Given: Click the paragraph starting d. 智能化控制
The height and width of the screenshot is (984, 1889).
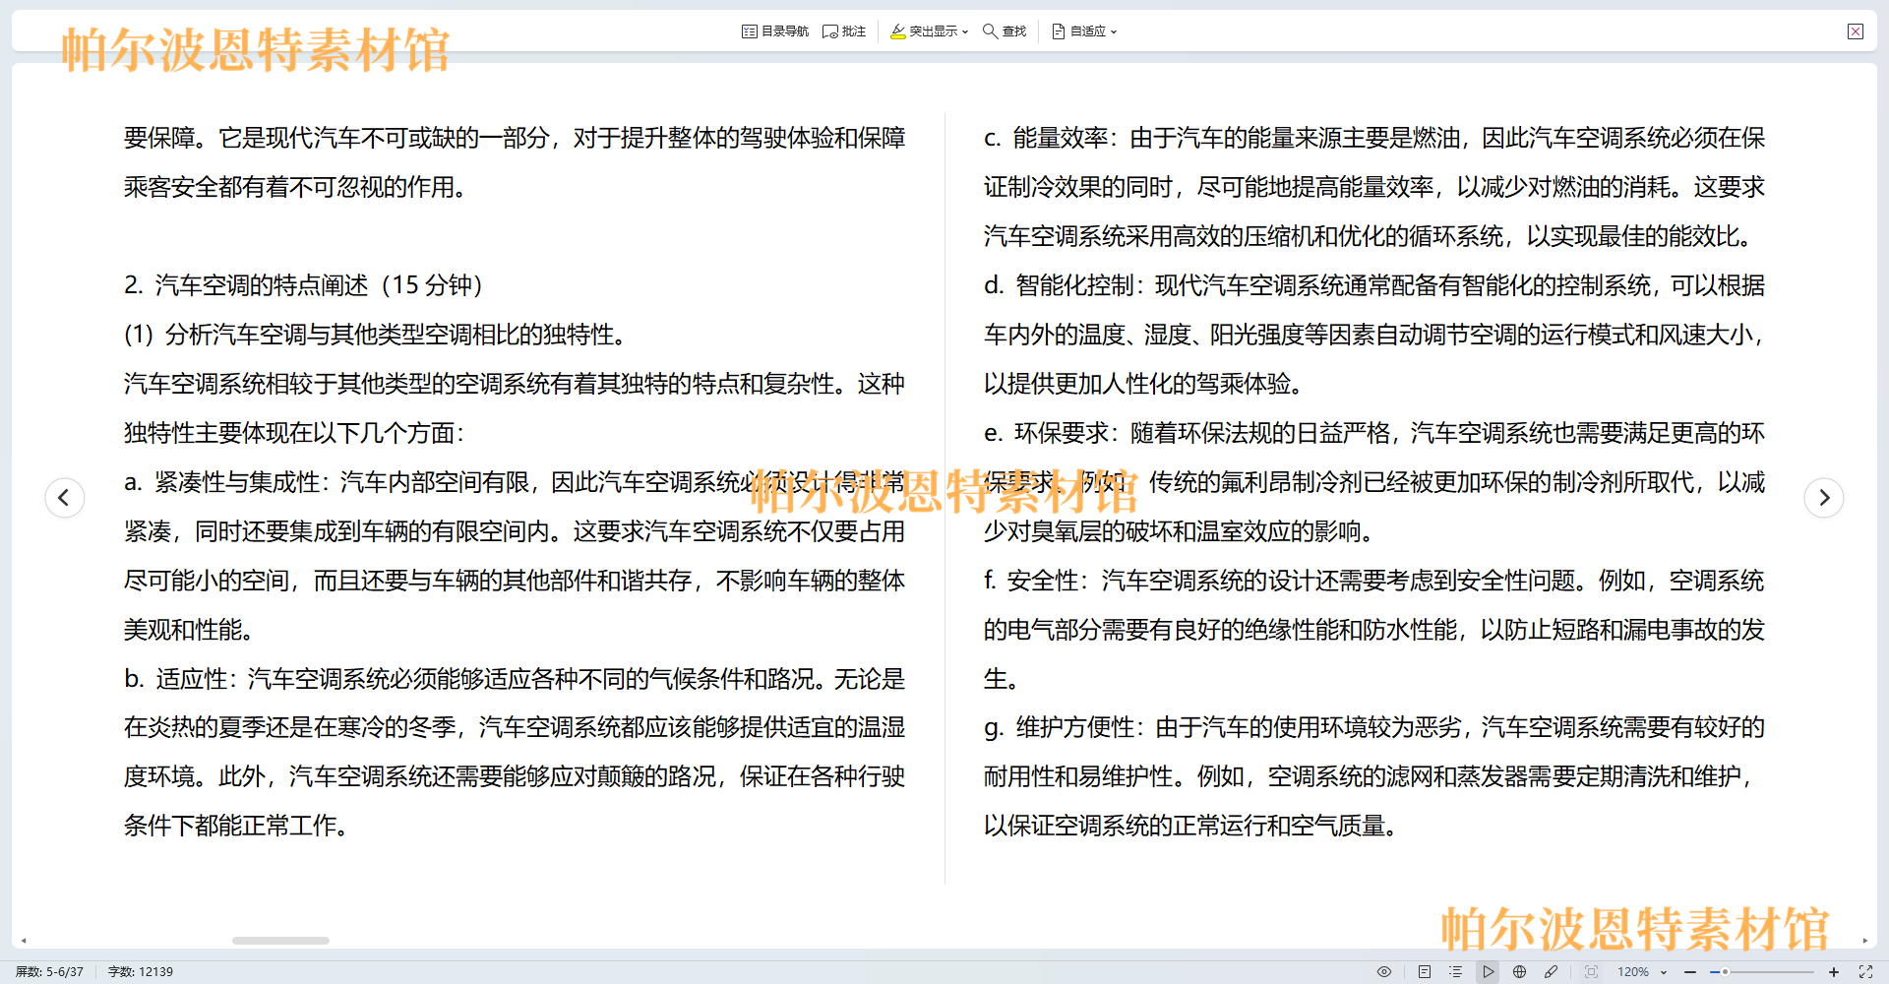Looking at the screenshot, I should click(x=1374, y=335).
